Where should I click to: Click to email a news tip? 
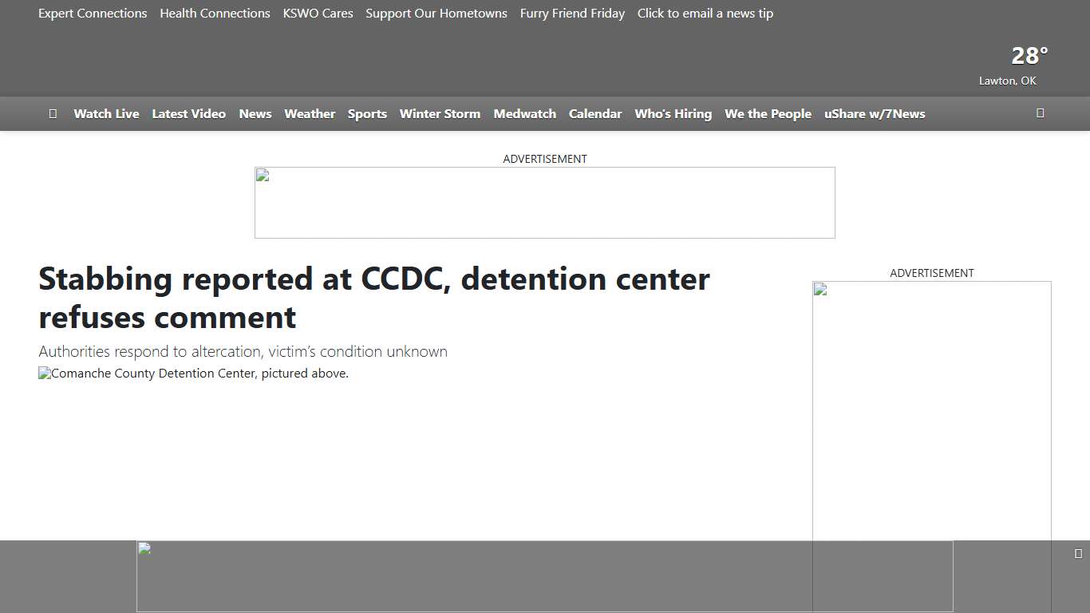(705, 14)
